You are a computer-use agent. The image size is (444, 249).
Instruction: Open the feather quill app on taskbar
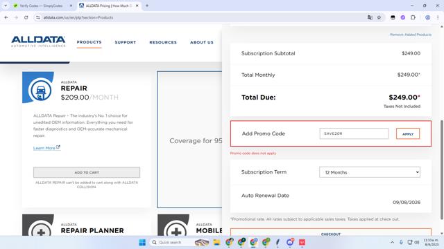tap(277, 242)
